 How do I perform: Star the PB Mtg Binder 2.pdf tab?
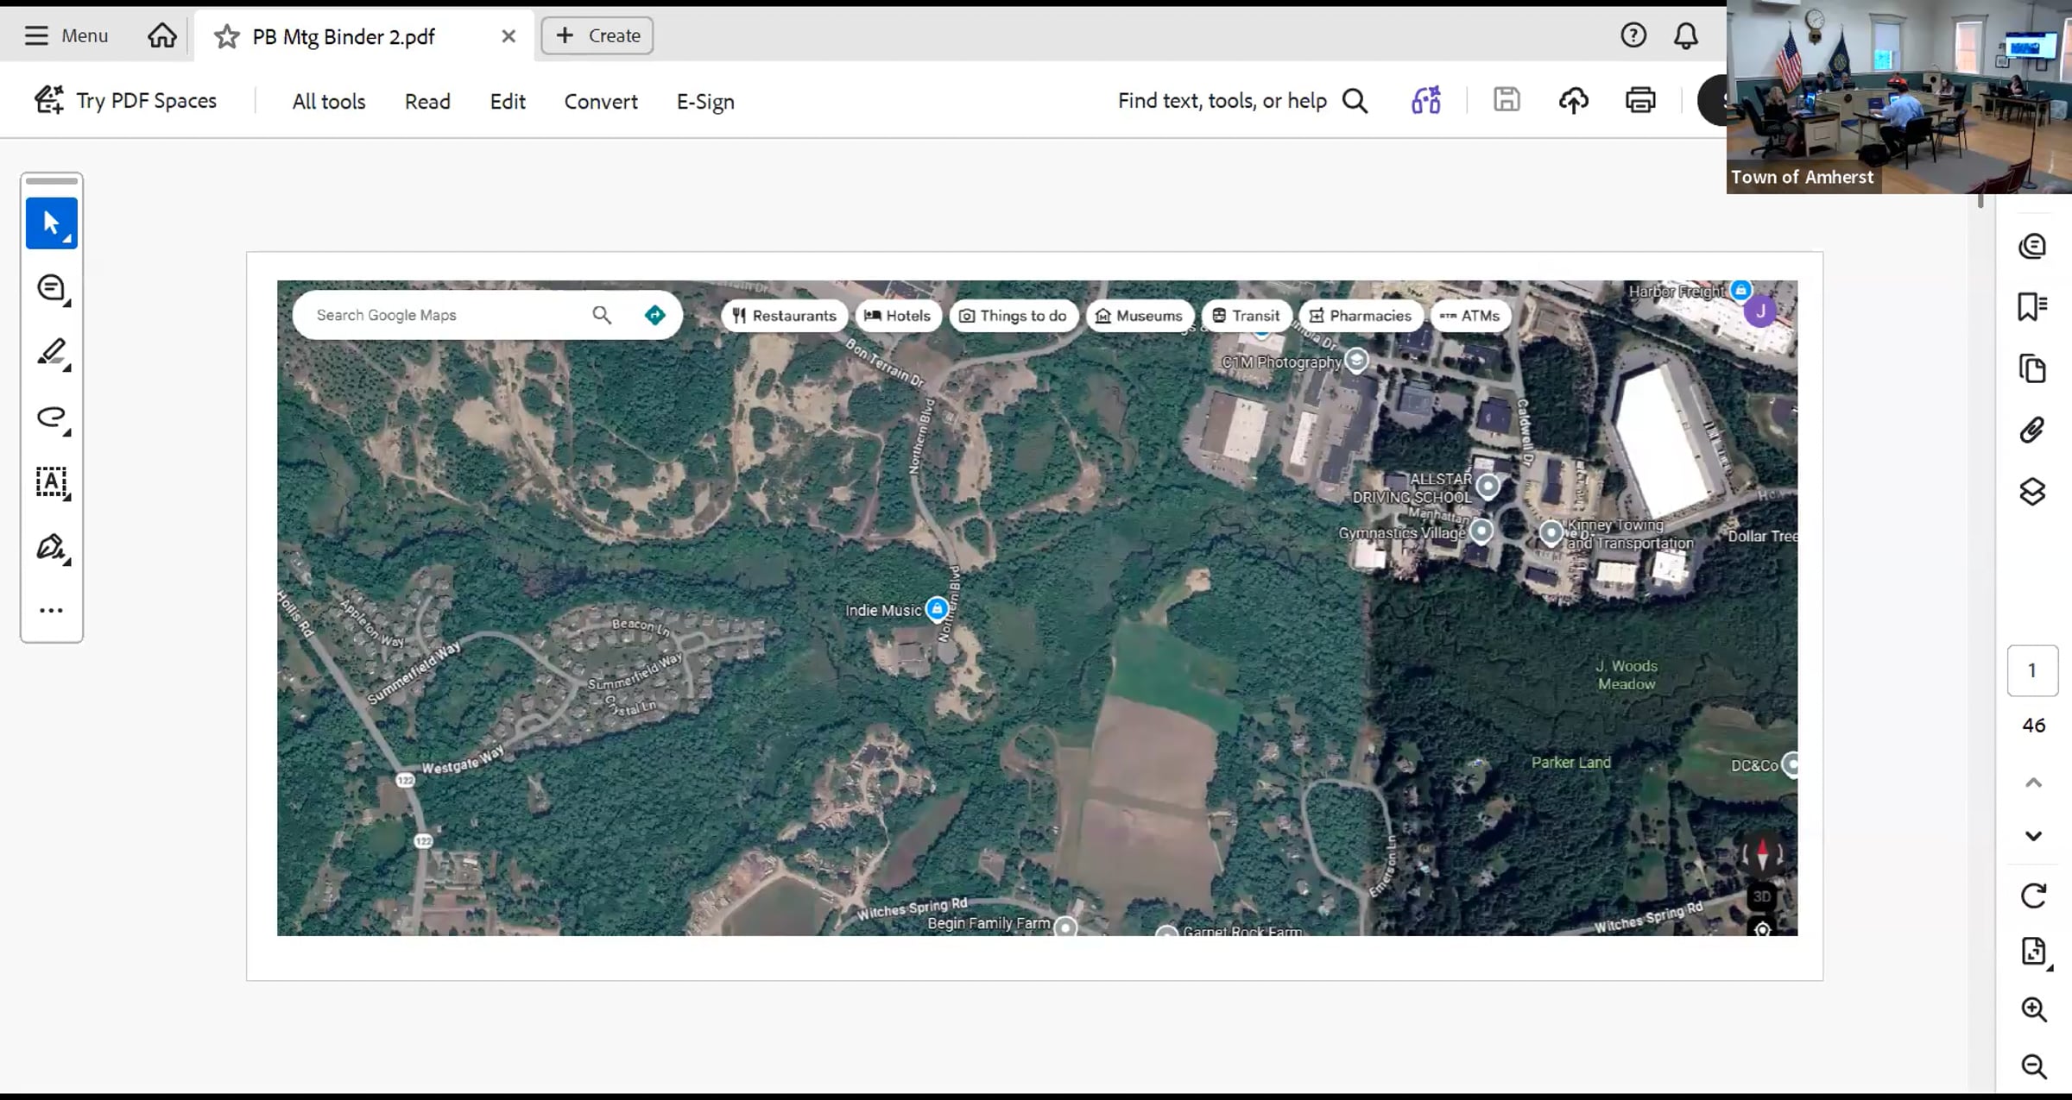point(226,36)
